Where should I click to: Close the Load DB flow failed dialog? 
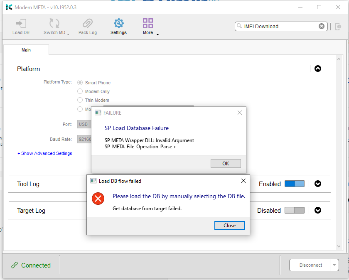coord(243,181)
